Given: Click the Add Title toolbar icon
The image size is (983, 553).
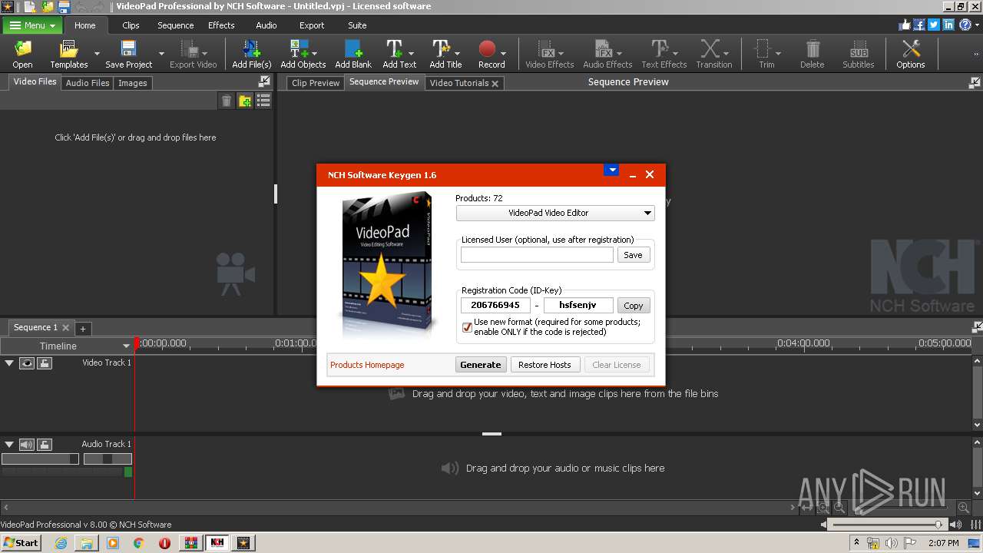Looking at the screenshot, I should point(445,54).
